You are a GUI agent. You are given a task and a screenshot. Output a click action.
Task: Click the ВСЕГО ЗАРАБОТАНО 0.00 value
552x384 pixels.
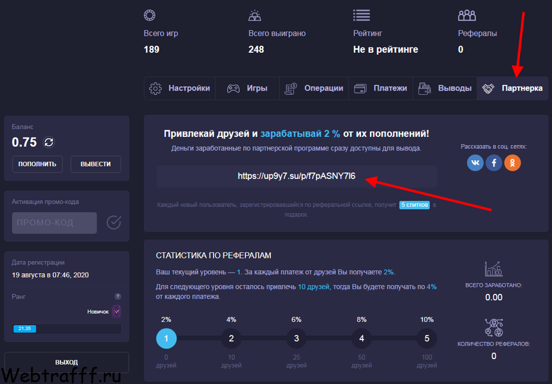[493, 297]
